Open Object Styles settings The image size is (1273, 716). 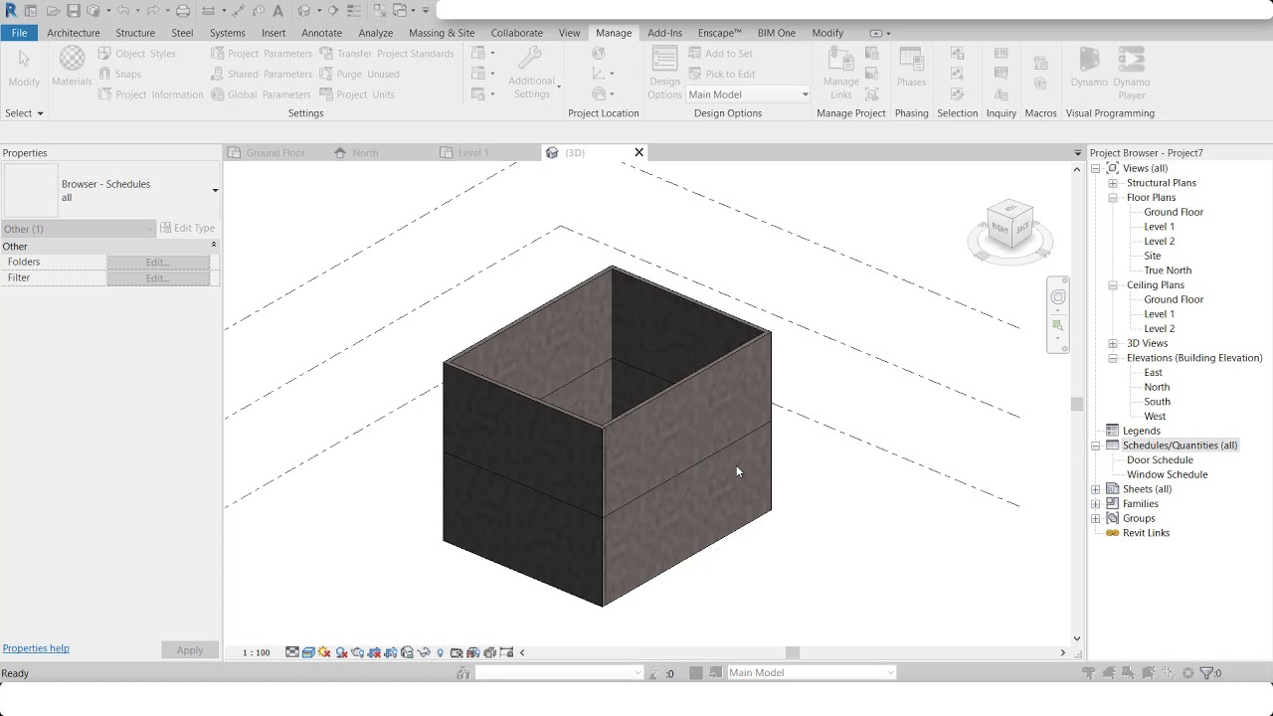[x=137, y=54]
